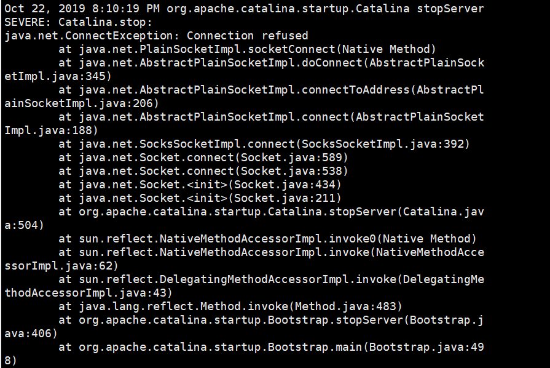This screenshot has height=368, width=550.
Task: Click the SocksSocketImpl.connect stack frame line
Action: pos(264,144)
